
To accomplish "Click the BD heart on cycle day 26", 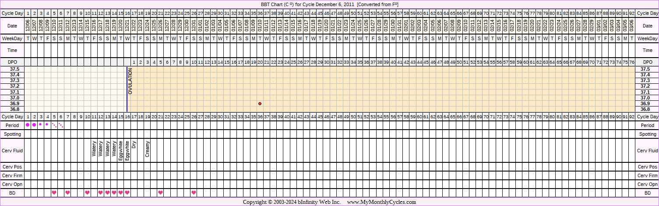I will pos(194,192).
